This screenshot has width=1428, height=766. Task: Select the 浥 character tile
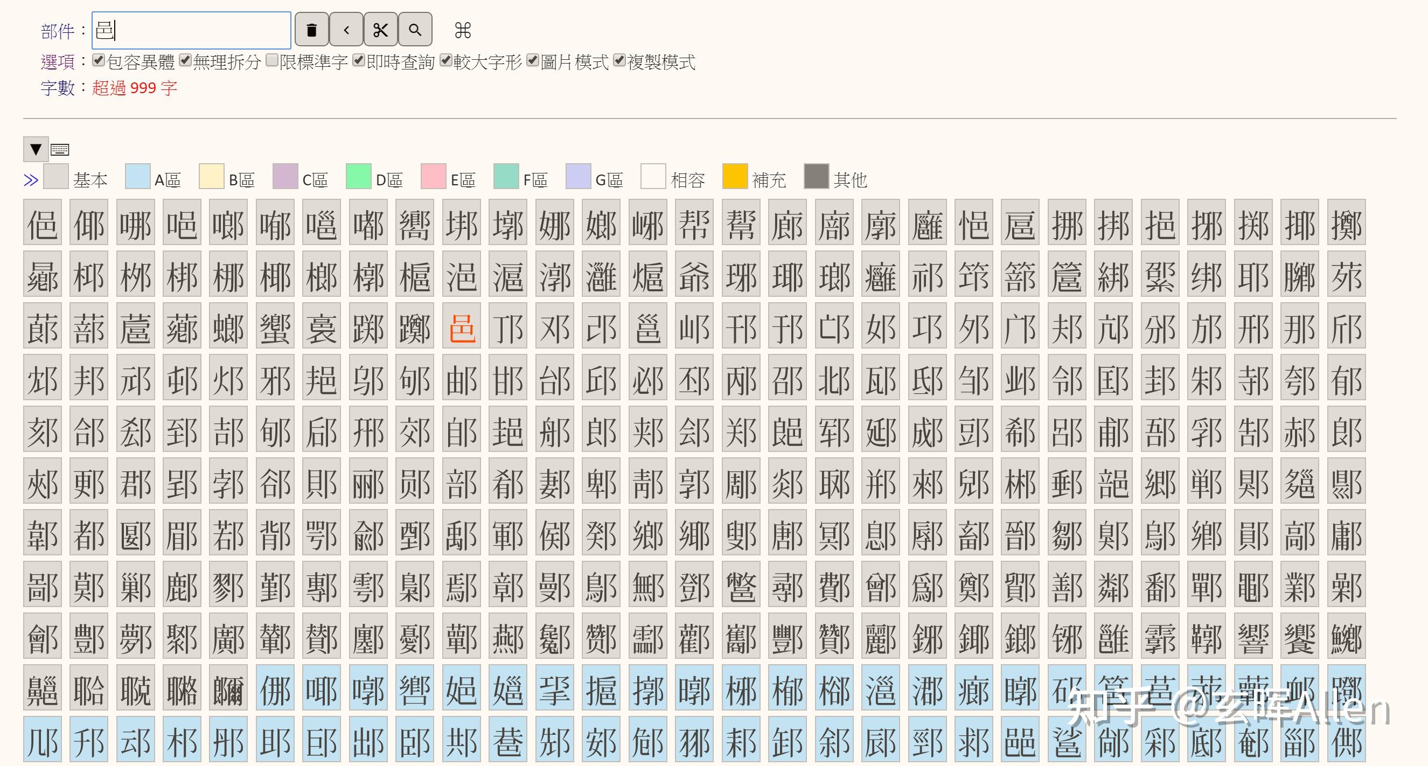(x=462, y=274)
